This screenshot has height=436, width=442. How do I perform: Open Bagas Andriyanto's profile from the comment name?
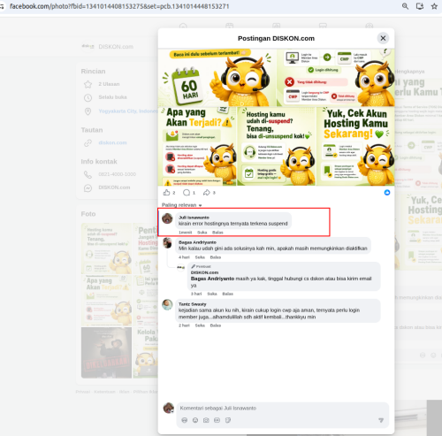pos(197,242)
